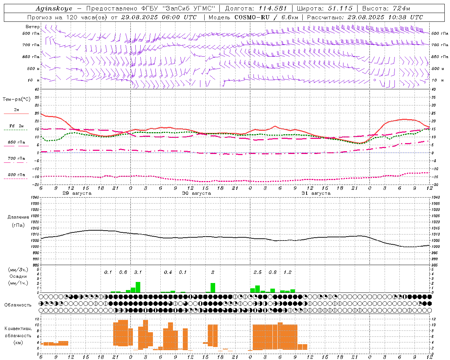
Task: Select the (км) convective cloud unit label
Action: (x=18, y=342)
